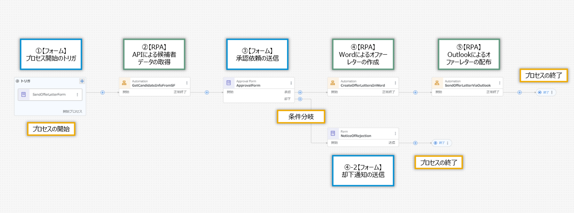
Task: Open the NoticeOfRejection options menu
Action: (395, 133)
